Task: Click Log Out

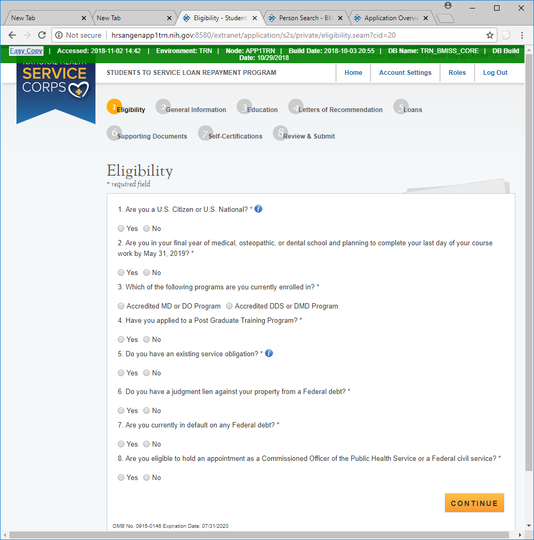Action: (x=495, y=73)
